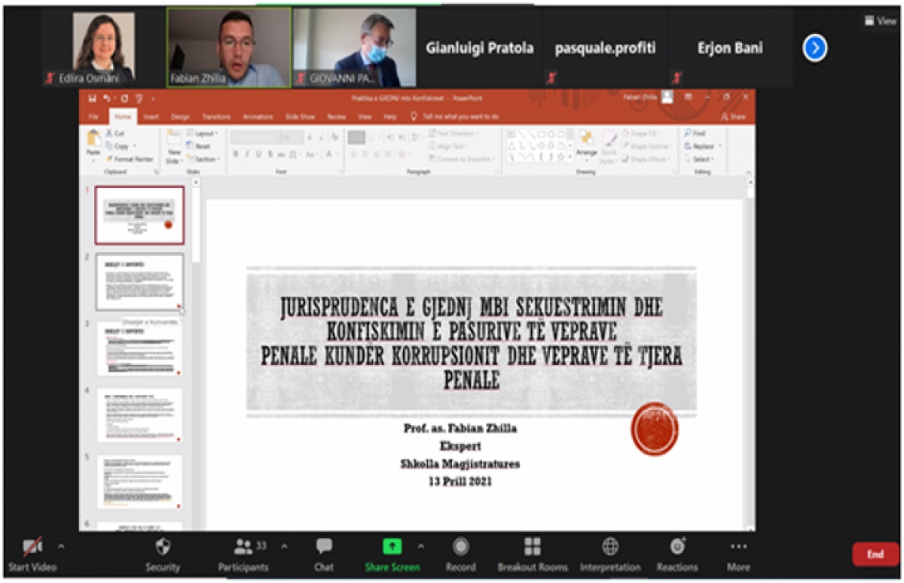
Task: Click the slide title text box
Action: [x=472, y=342]
